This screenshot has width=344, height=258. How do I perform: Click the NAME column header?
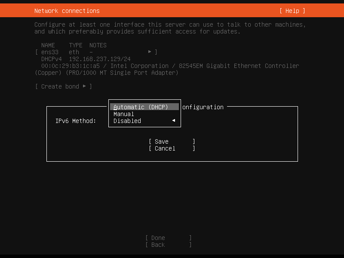(x=48, y=45)
